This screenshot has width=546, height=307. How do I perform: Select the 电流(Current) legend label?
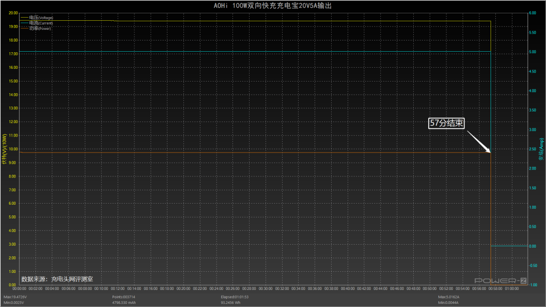(x=41, y=23)
